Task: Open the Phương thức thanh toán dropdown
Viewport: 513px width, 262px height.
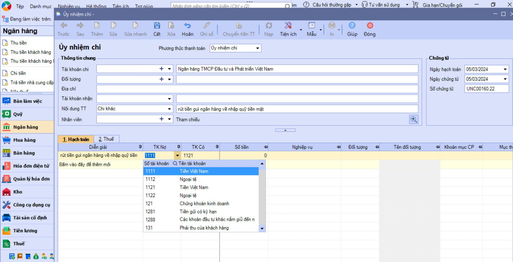Action: tap(258, 48)
